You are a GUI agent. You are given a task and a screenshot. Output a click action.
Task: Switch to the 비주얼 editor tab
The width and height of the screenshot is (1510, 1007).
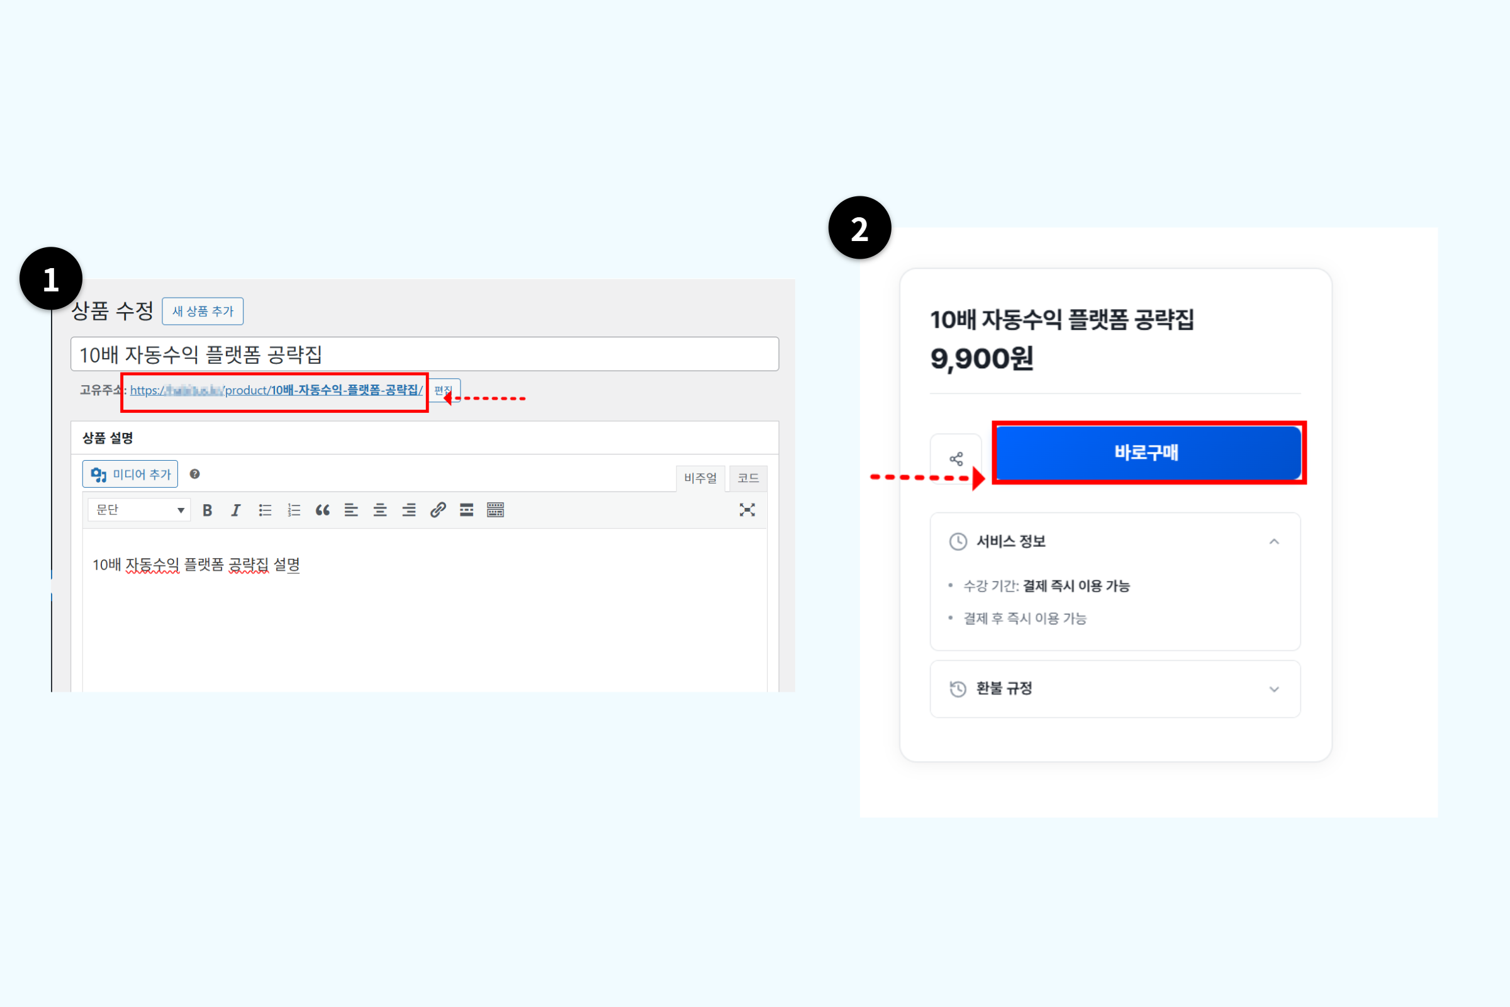point(700,478)
